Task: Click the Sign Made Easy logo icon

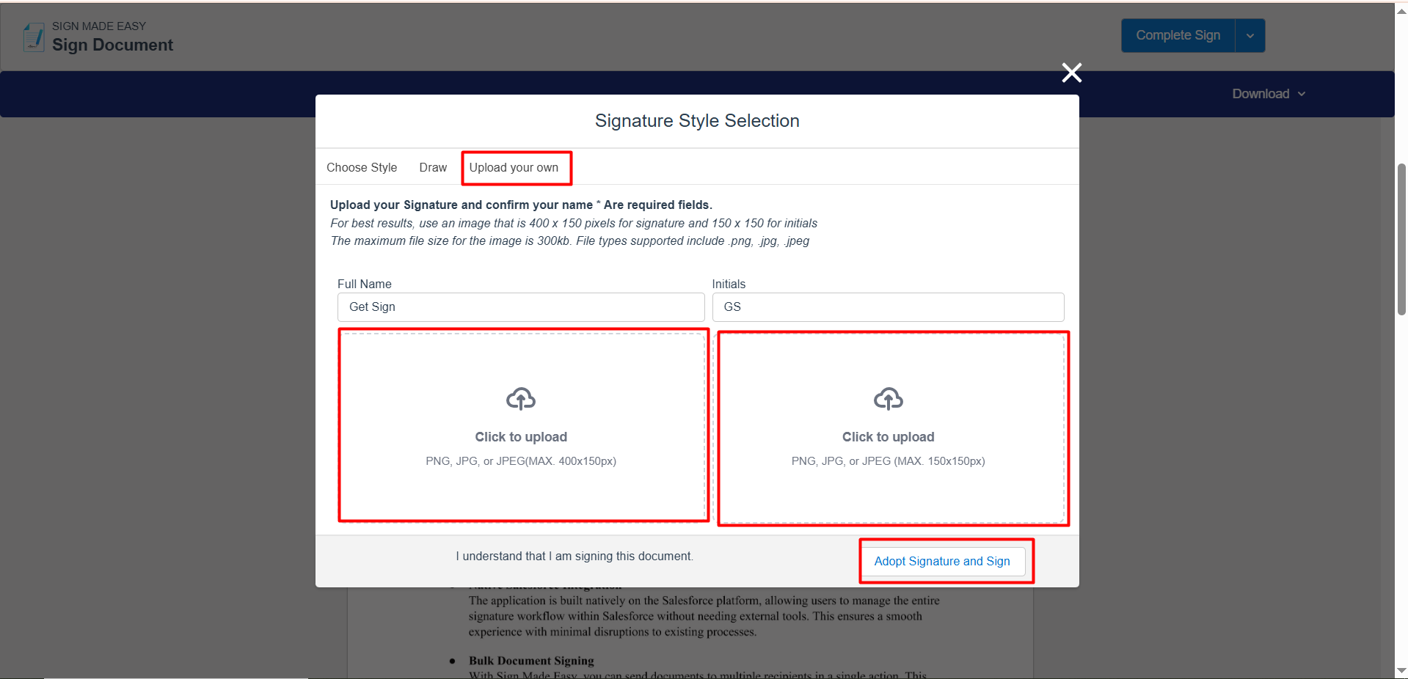Action: coord(34,37)
